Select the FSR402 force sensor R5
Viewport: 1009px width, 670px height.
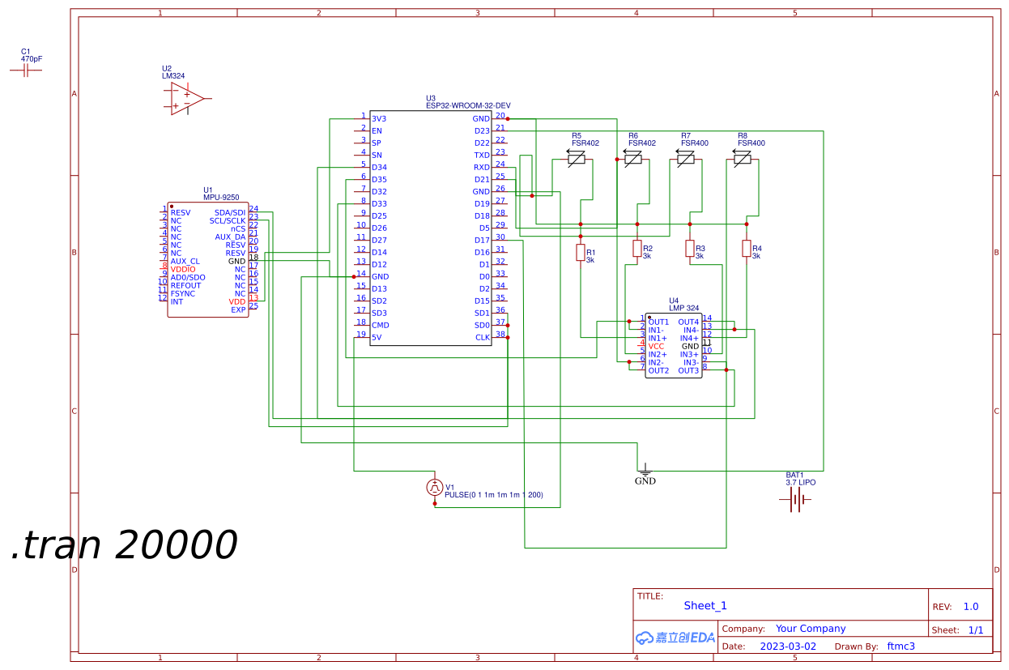(575, 158)
